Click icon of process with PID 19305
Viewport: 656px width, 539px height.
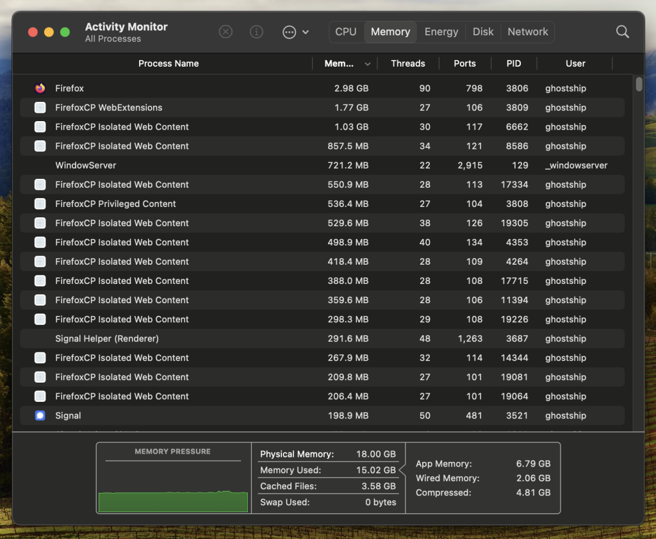click(x=40, y=223)
